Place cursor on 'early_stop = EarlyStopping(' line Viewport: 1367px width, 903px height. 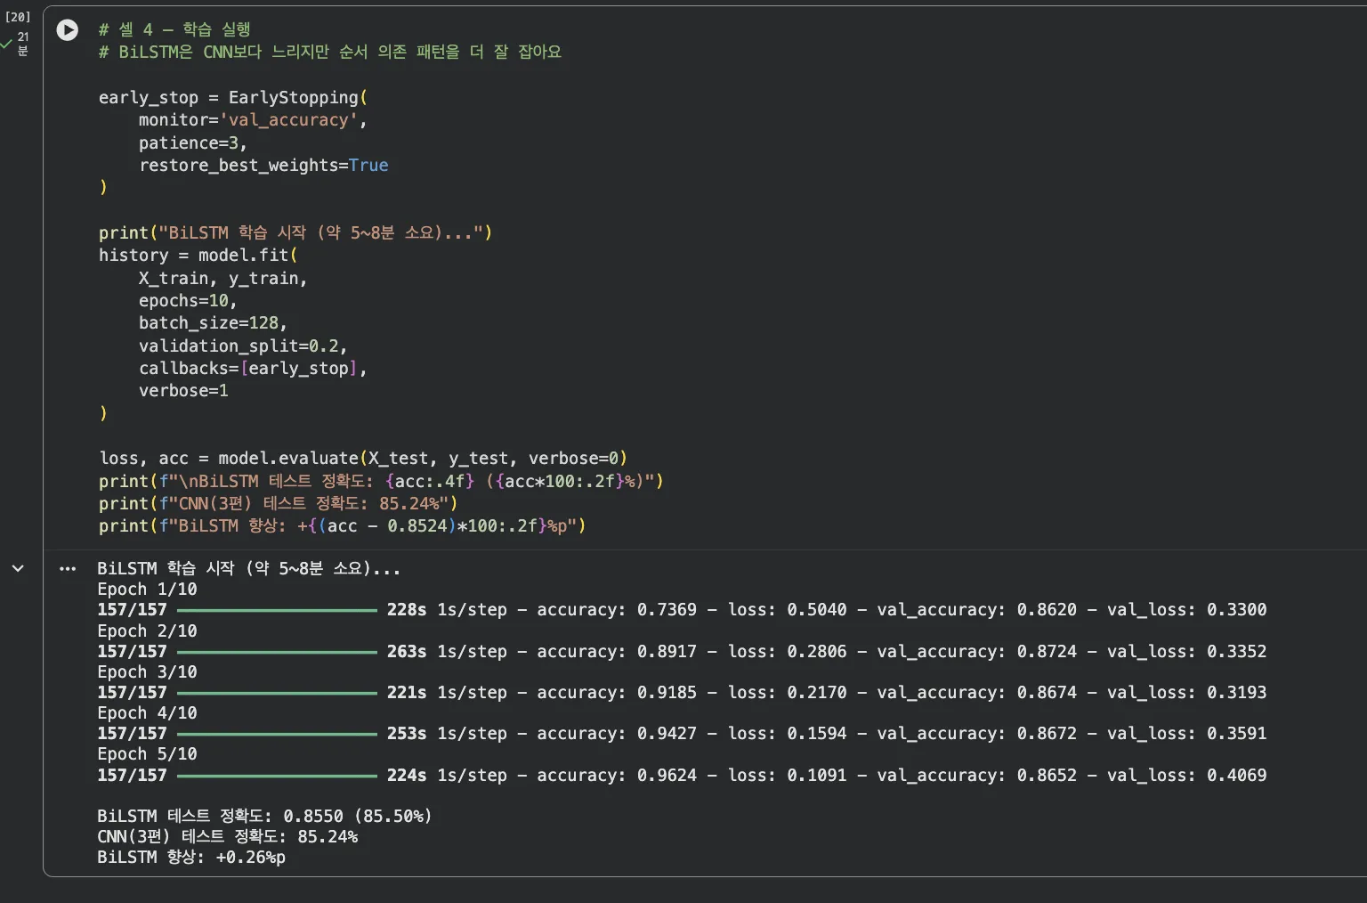(233, 97)
